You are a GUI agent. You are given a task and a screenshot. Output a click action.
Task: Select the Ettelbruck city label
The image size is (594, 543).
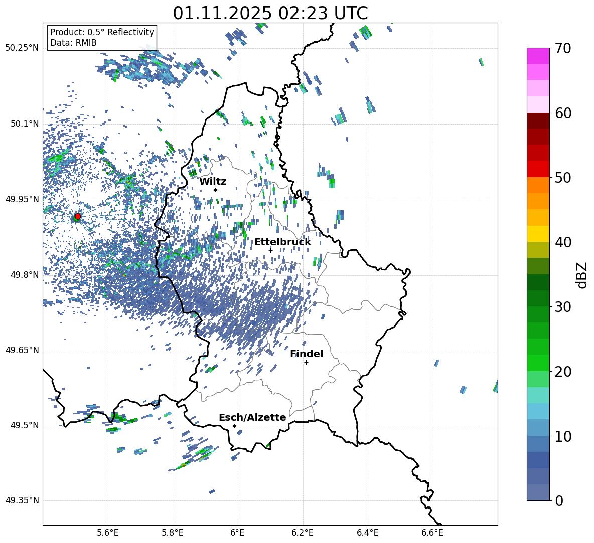282,242
